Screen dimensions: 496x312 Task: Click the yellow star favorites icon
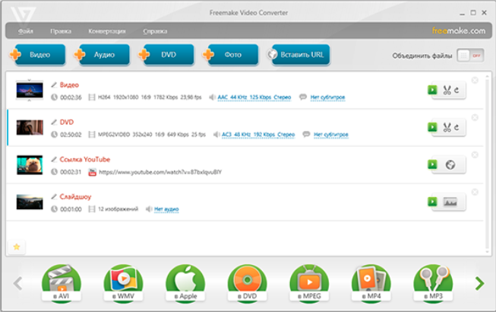[16, 247]
